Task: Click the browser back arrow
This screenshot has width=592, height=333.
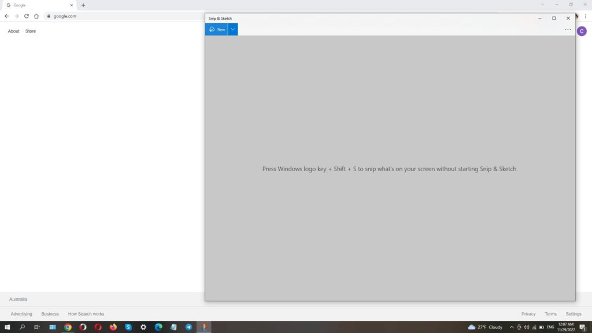Action: [x=7, y=16]
